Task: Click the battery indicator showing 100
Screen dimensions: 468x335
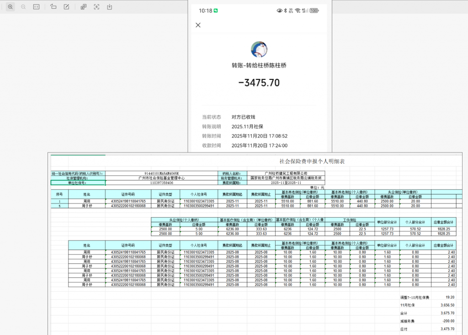Action: [x=314, y=10]
